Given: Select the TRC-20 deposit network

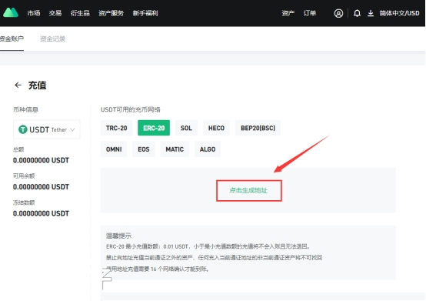Looking at the screenshot, I should [116, 128].
